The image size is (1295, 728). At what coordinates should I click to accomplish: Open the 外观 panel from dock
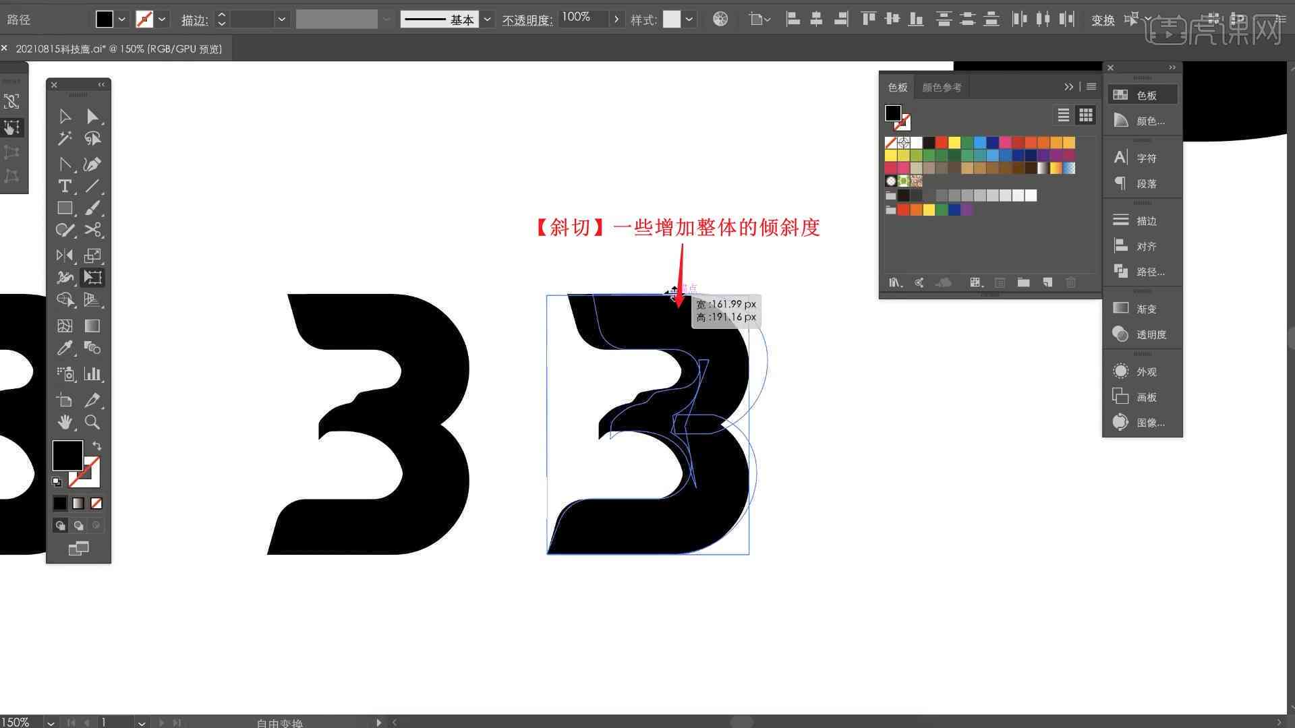(1143, 371)
